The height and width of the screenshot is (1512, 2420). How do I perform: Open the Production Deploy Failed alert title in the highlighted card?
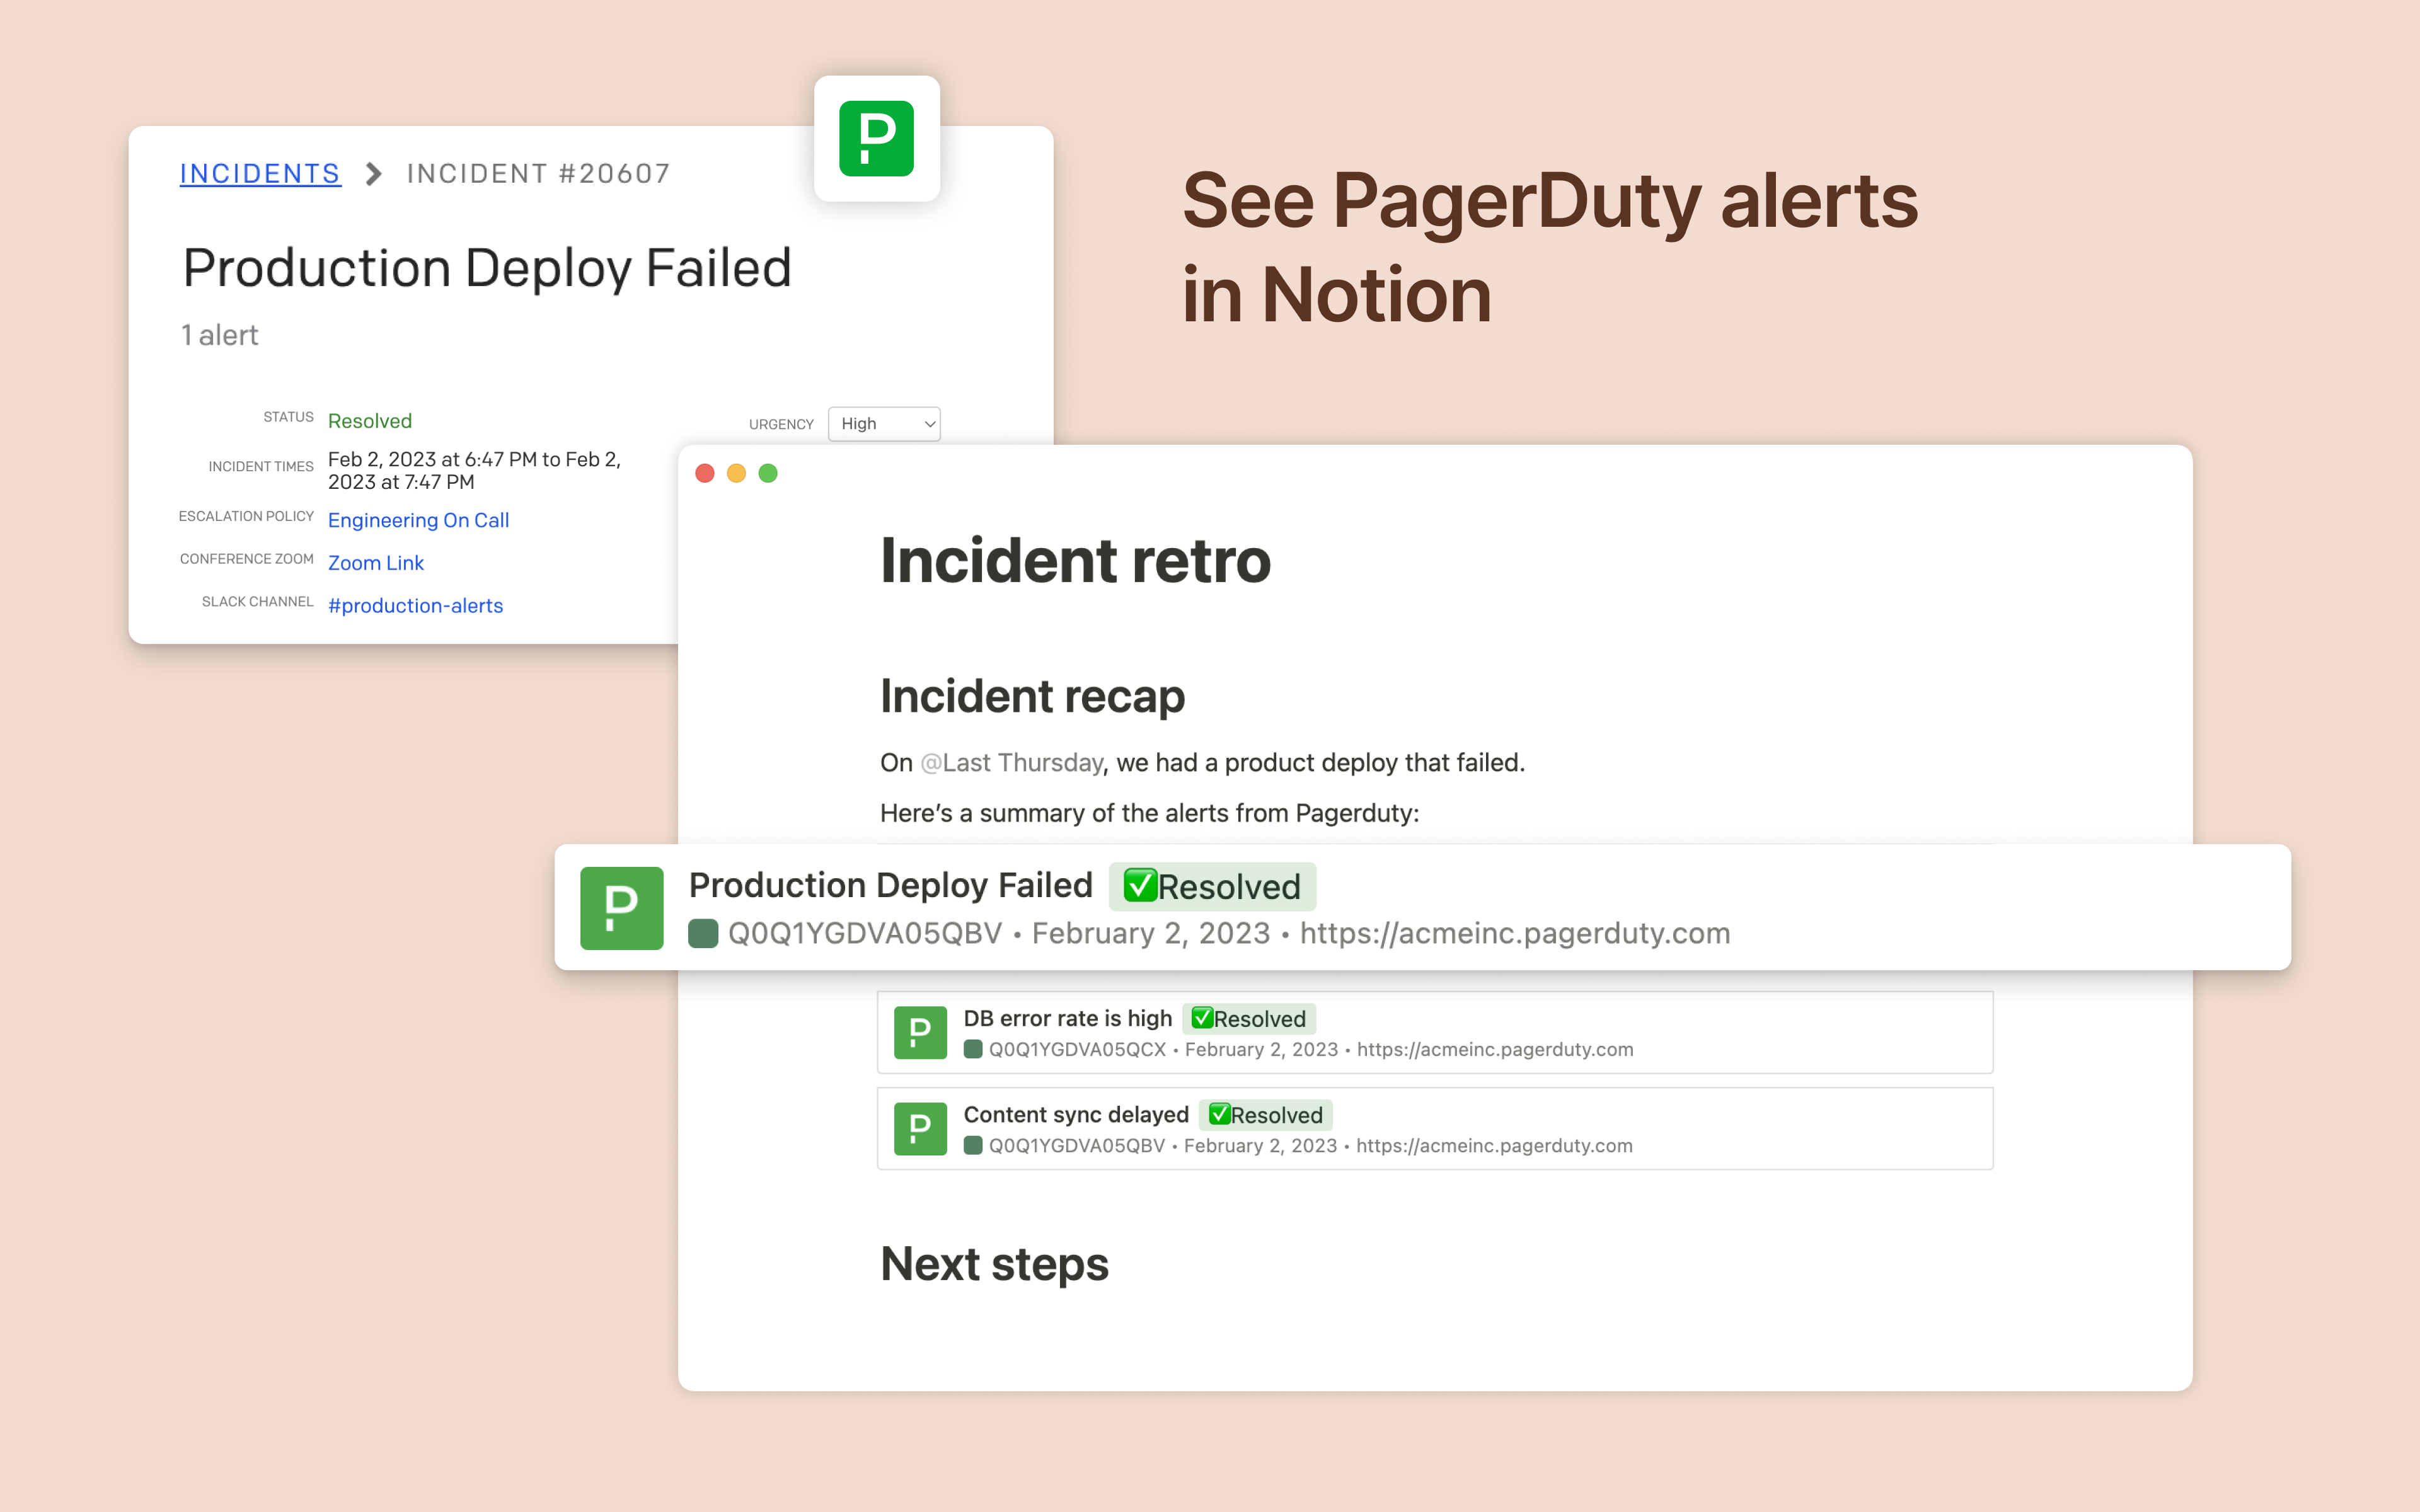point(890,885)
